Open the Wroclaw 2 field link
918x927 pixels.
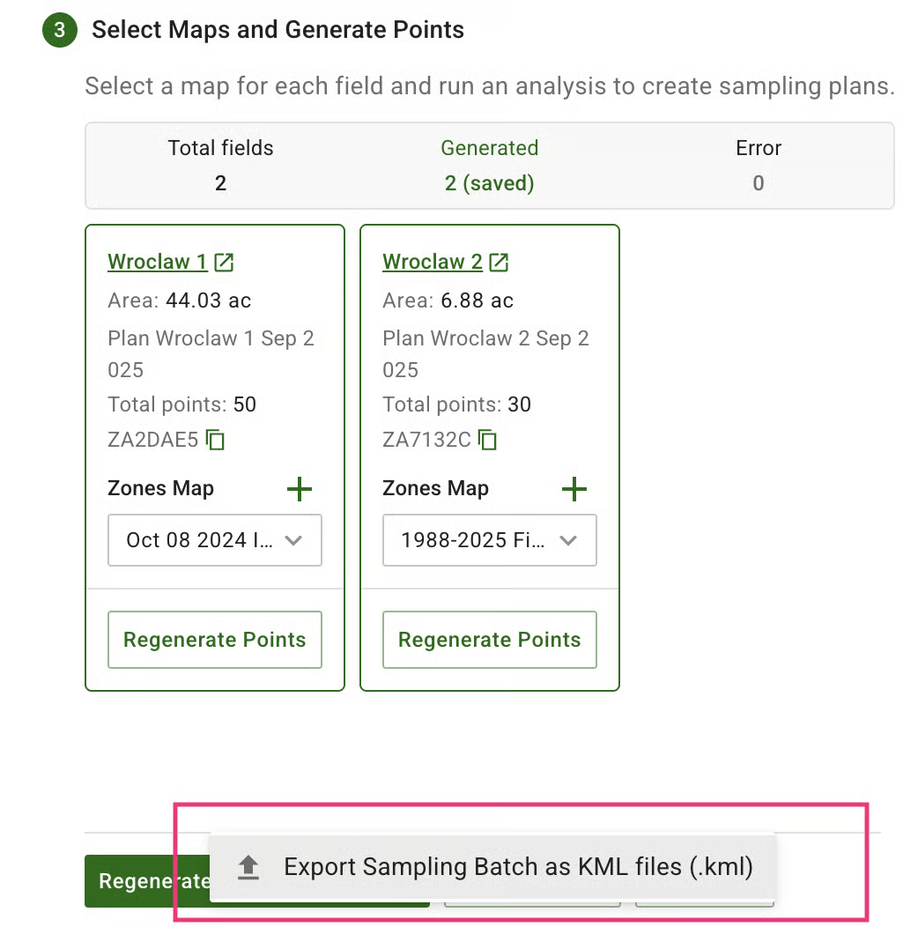431,261
